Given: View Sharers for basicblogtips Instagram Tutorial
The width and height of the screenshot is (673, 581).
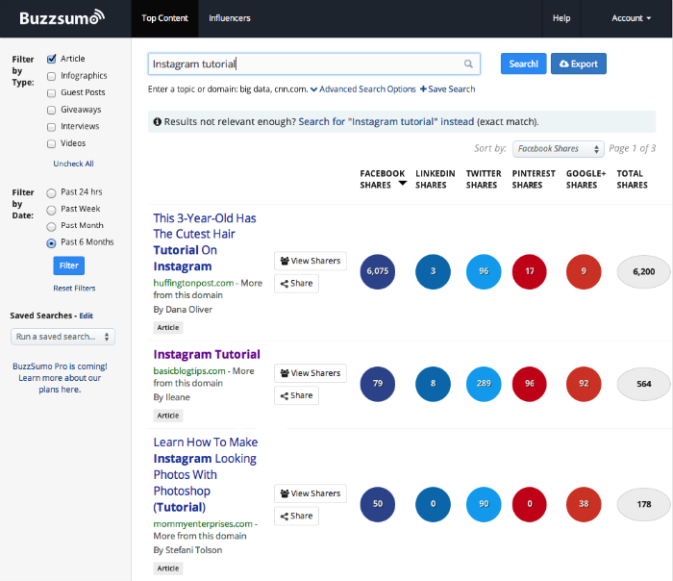Looking at the screenshot, I should pyautogui.click(x=311, y=373).
